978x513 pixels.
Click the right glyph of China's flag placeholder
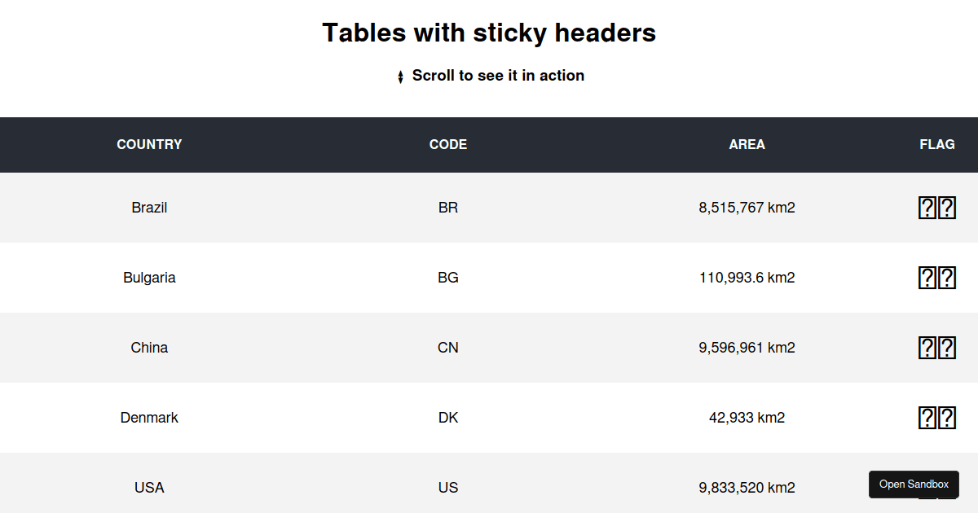[948, 348]
